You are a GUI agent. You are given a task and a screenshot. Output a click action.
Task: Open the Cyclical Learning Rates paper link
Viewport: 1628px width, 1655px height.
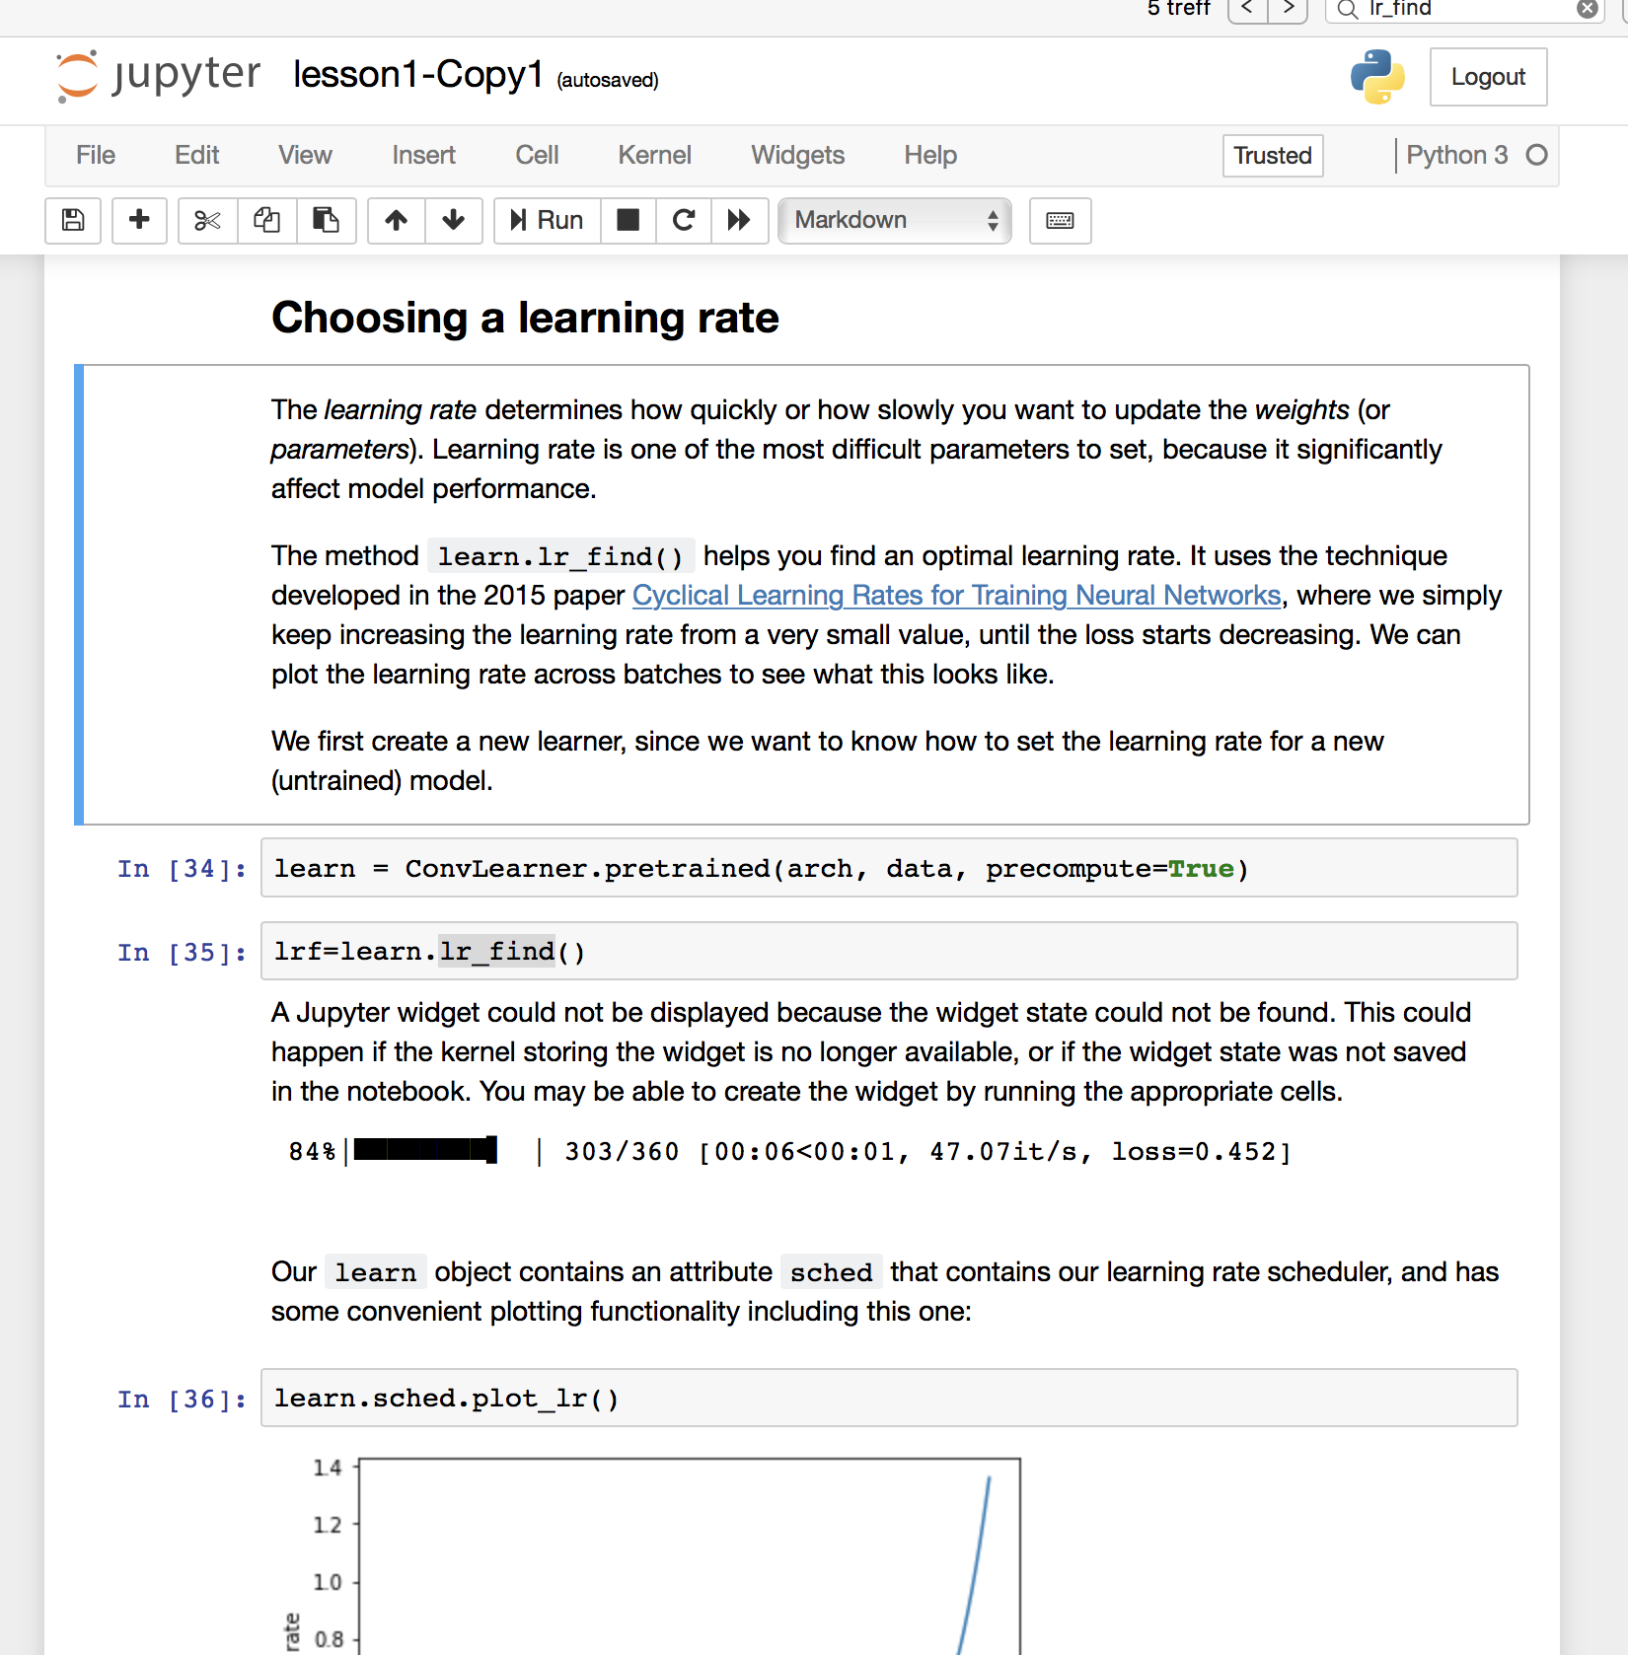click(x=956, y=596)
